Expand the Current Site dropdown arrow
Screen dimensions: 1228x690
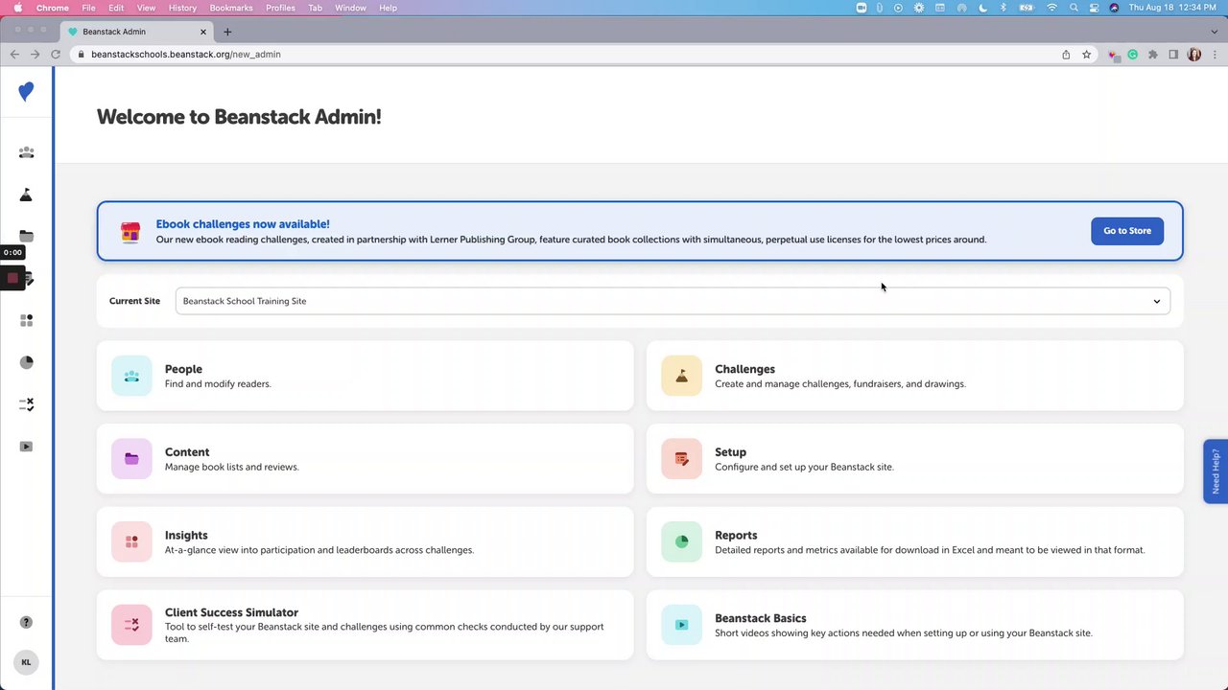[1156, 301]
